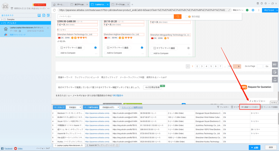Click the green round icon in the browser toolbar

[x=247, y=10]
